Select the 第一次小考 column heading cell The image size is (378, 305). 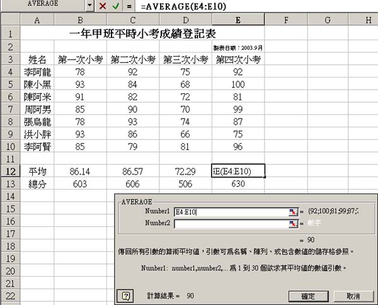coord(80,60)
